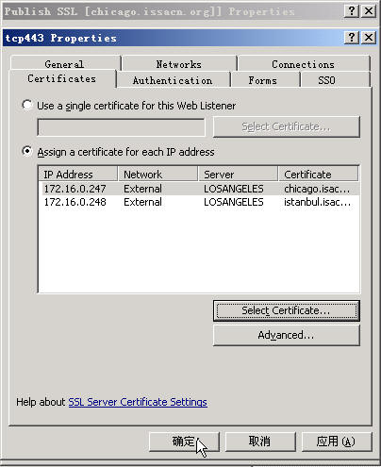Click the help icon on tcp443 Properties

[x=352, y=38]
